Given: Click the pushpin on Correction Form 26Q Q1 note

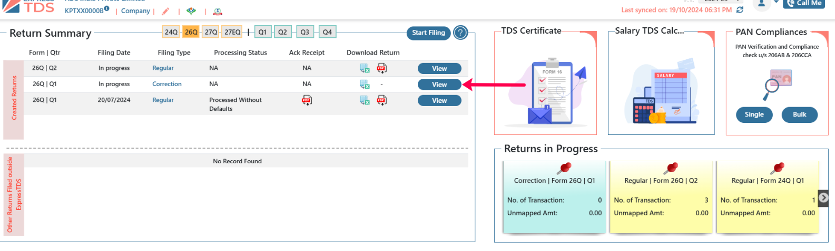Looking at the screenshot, I should coord(564,168).
